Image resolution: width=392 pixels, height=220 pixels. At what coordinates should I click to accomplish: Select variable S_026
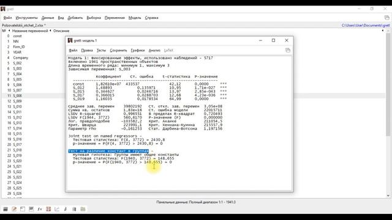[x=17, y=194]
